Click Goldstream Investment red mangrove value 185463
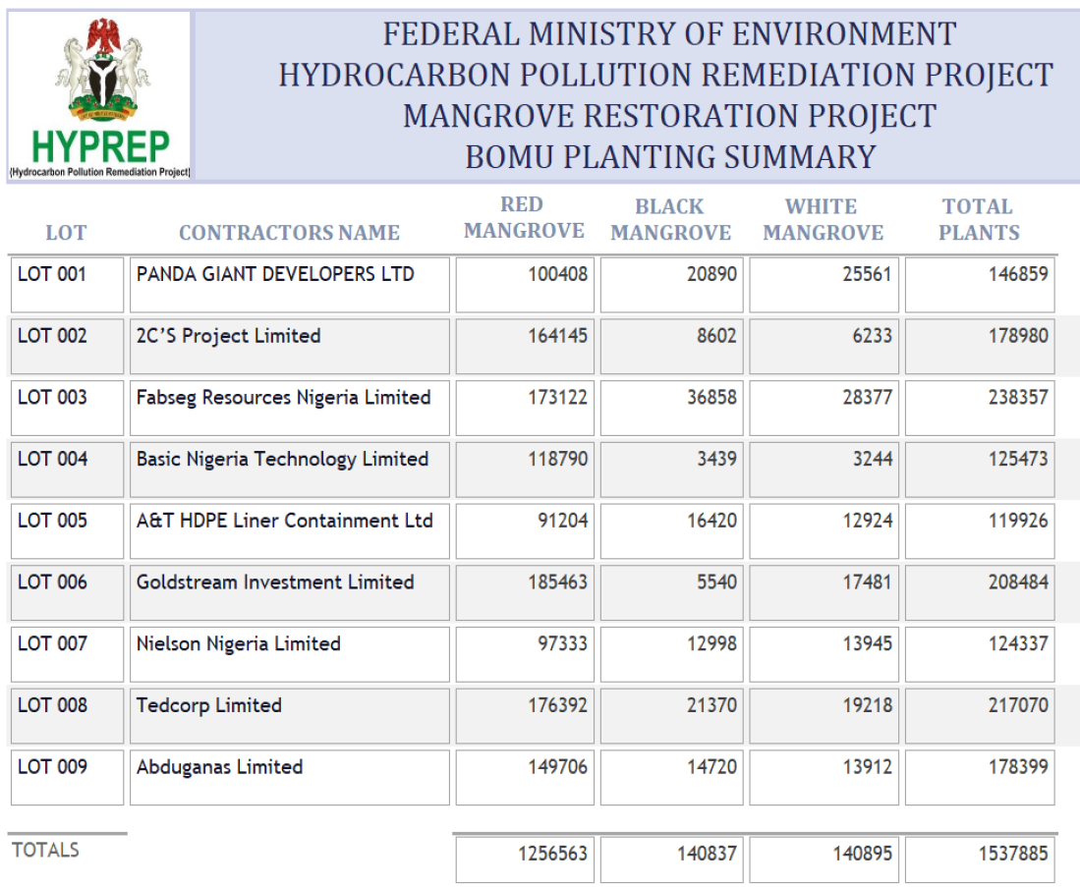Image resolution: width=1080 pixels, height=887 pixels. (x=525, y=591)
